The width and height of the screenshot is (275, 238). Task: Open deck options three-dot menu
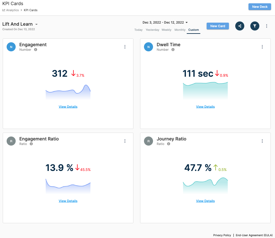click(267, 26)
